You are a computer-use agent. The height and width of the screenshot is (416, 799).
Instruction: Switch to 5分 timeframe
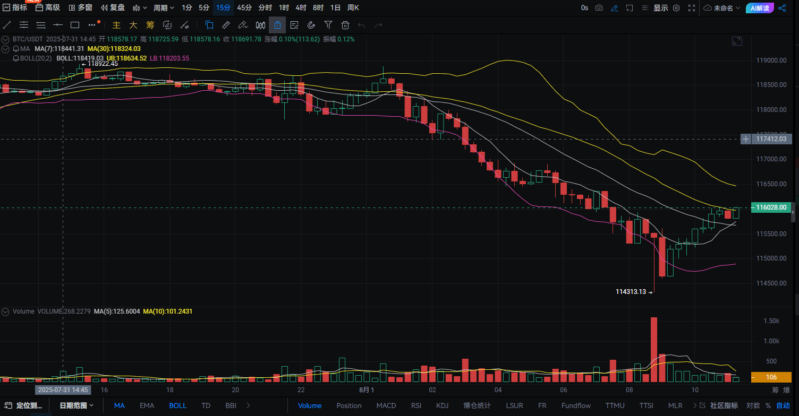[x=204, y=8]
